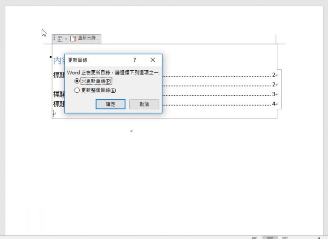This screenshot has width=328, height=239.
Task: Cancel the dialog using the 取消 button
Action: (144, 104)
